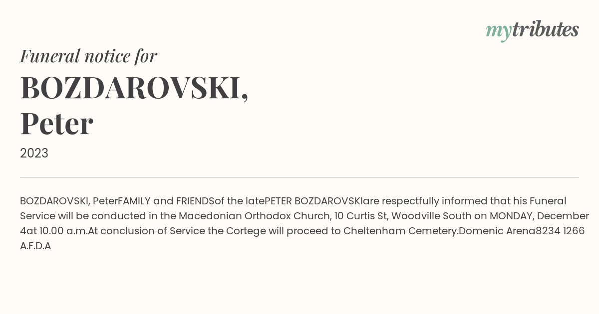
Task: Click the name 'Peter' in title
Action: click(56, 124)
